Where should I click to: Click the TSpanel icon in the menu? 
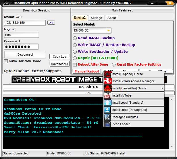[107, 74]
